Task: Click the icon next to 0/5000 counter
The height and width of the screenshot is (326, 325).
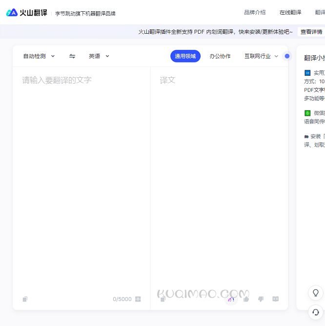Action: coord(138,299)
